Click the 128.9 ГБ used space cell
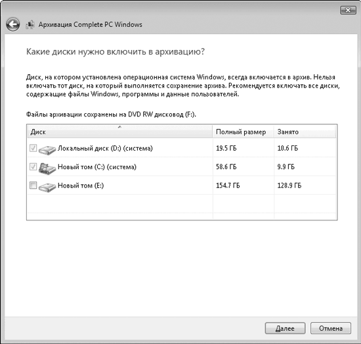This screenshot has height=344, width=361. click(289, 185)
